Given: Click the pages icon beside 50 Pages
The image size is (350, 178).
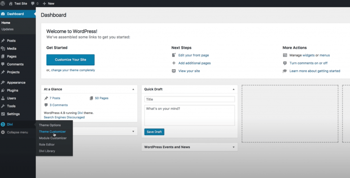Looking at the screenshot, I should pyautogui.click(x=91, y=98).
